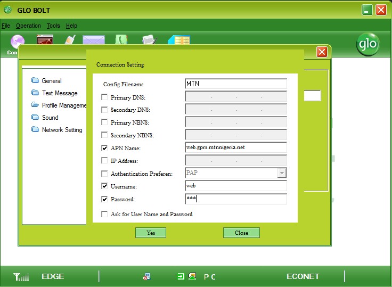Open the Help menu

pos(71,26)
